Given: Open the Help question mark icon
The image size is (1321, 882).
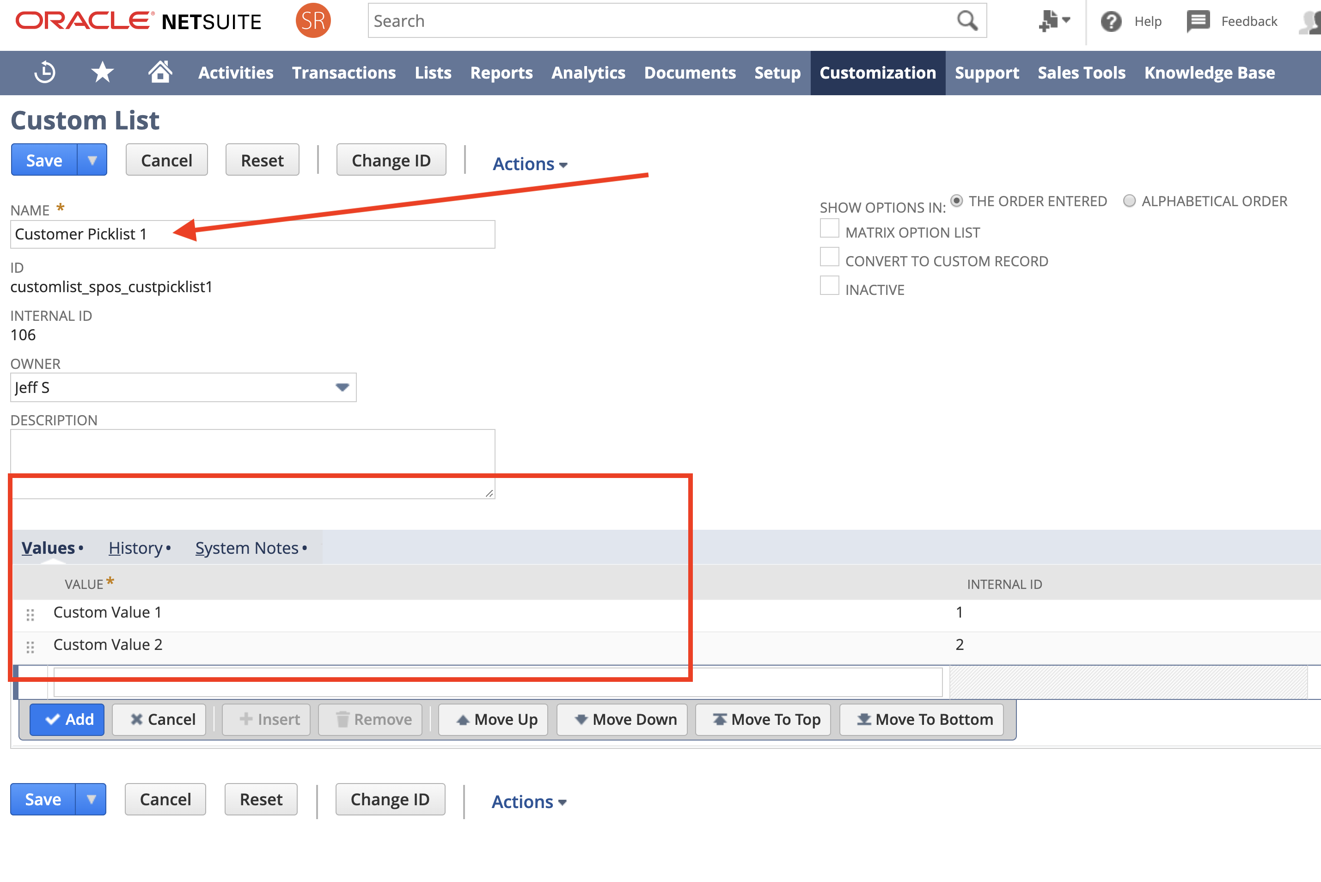Looking at the screenshot, I should [x=1111, y=21].
